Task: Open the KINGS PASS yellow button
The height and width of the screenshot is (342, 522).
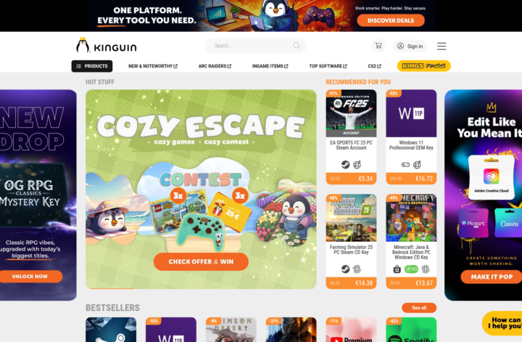Action: tap(424, 65)
